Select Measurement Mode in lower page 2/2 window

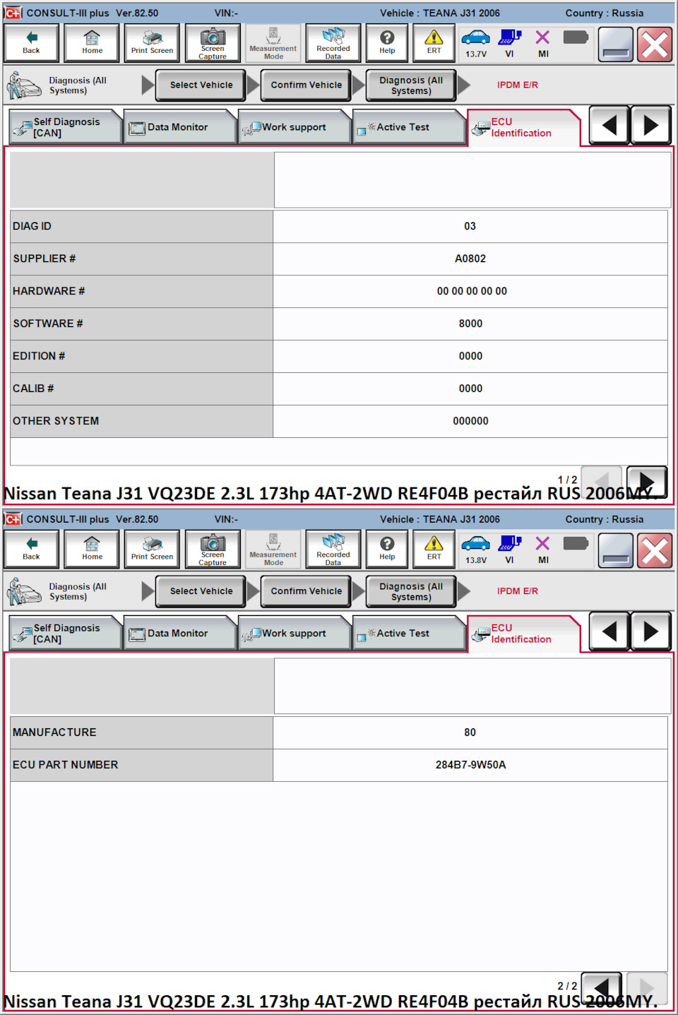pyautogui.click(x=273, y=549)
